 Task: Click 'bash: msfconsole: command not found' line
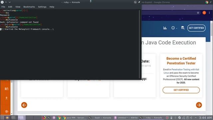tap(19, 22)
